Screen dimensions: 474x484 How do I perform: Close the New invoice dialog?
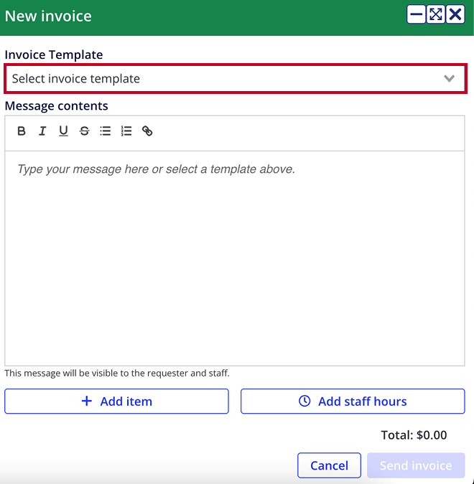click(455, 14)
